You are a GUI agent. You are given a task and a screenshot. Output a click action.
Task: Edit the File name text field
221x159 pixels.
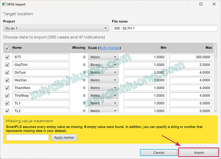165,28
